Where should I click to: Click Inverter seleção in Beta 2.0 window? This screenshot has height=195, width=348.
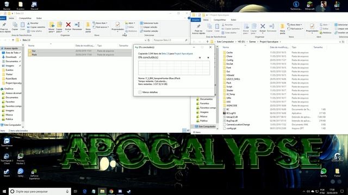[149, 31]
